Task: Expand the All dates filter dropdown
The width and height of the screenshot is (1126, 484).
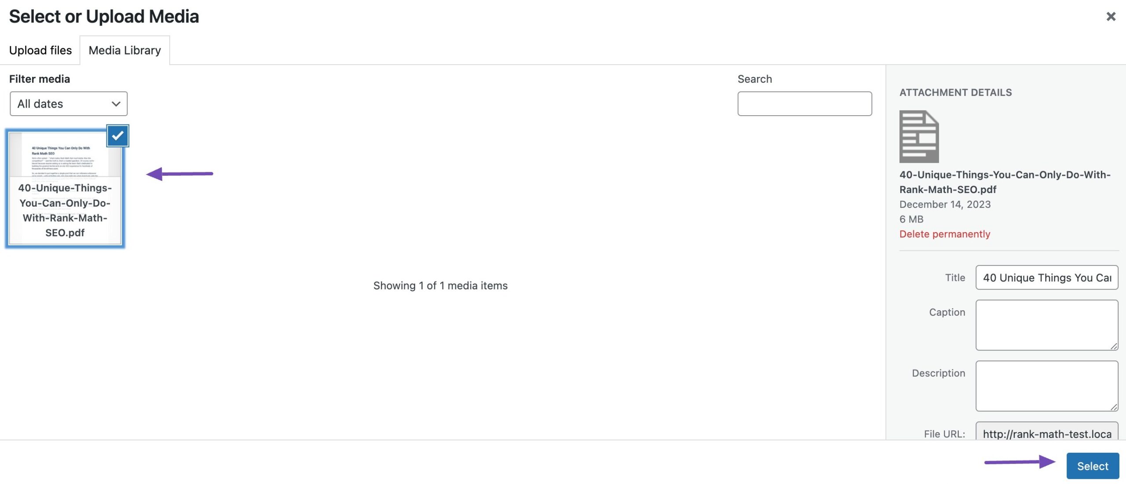Action: tap(68, 103)
